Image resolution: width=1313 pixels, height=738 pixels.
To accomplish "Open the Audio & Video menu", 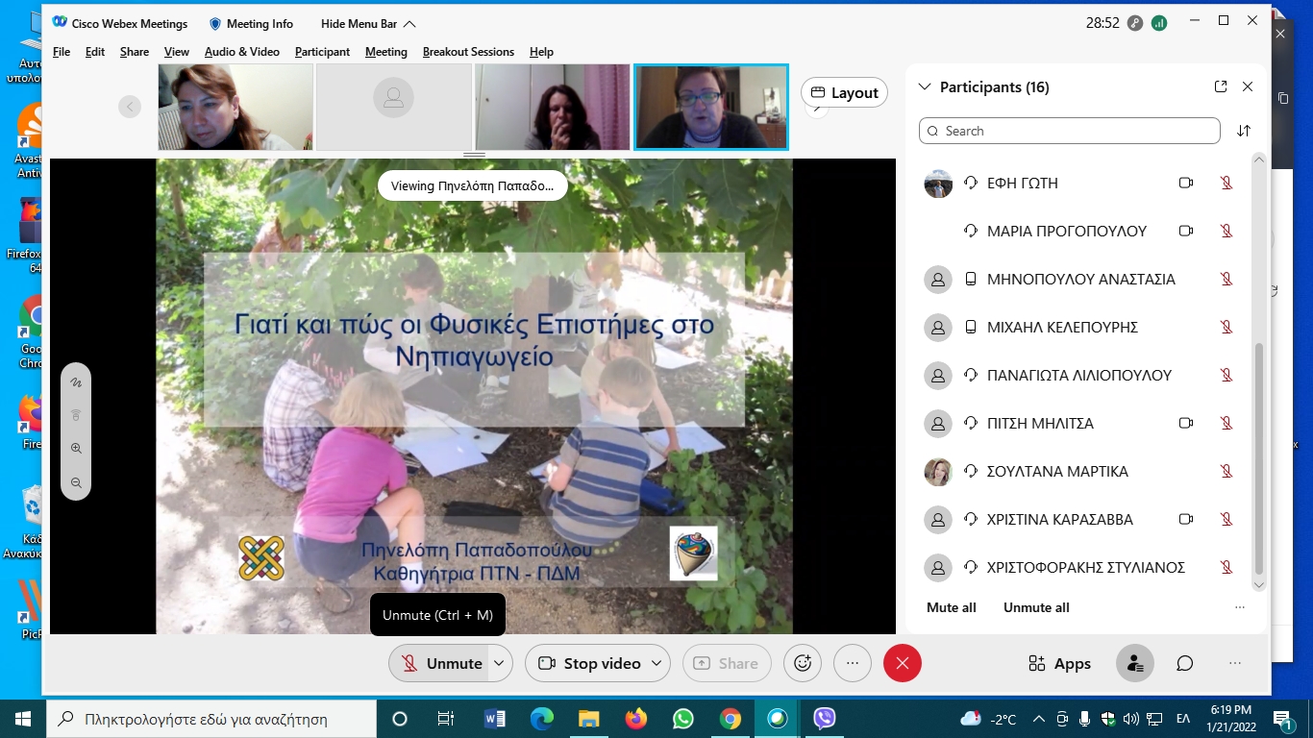I will pos(241,52).
